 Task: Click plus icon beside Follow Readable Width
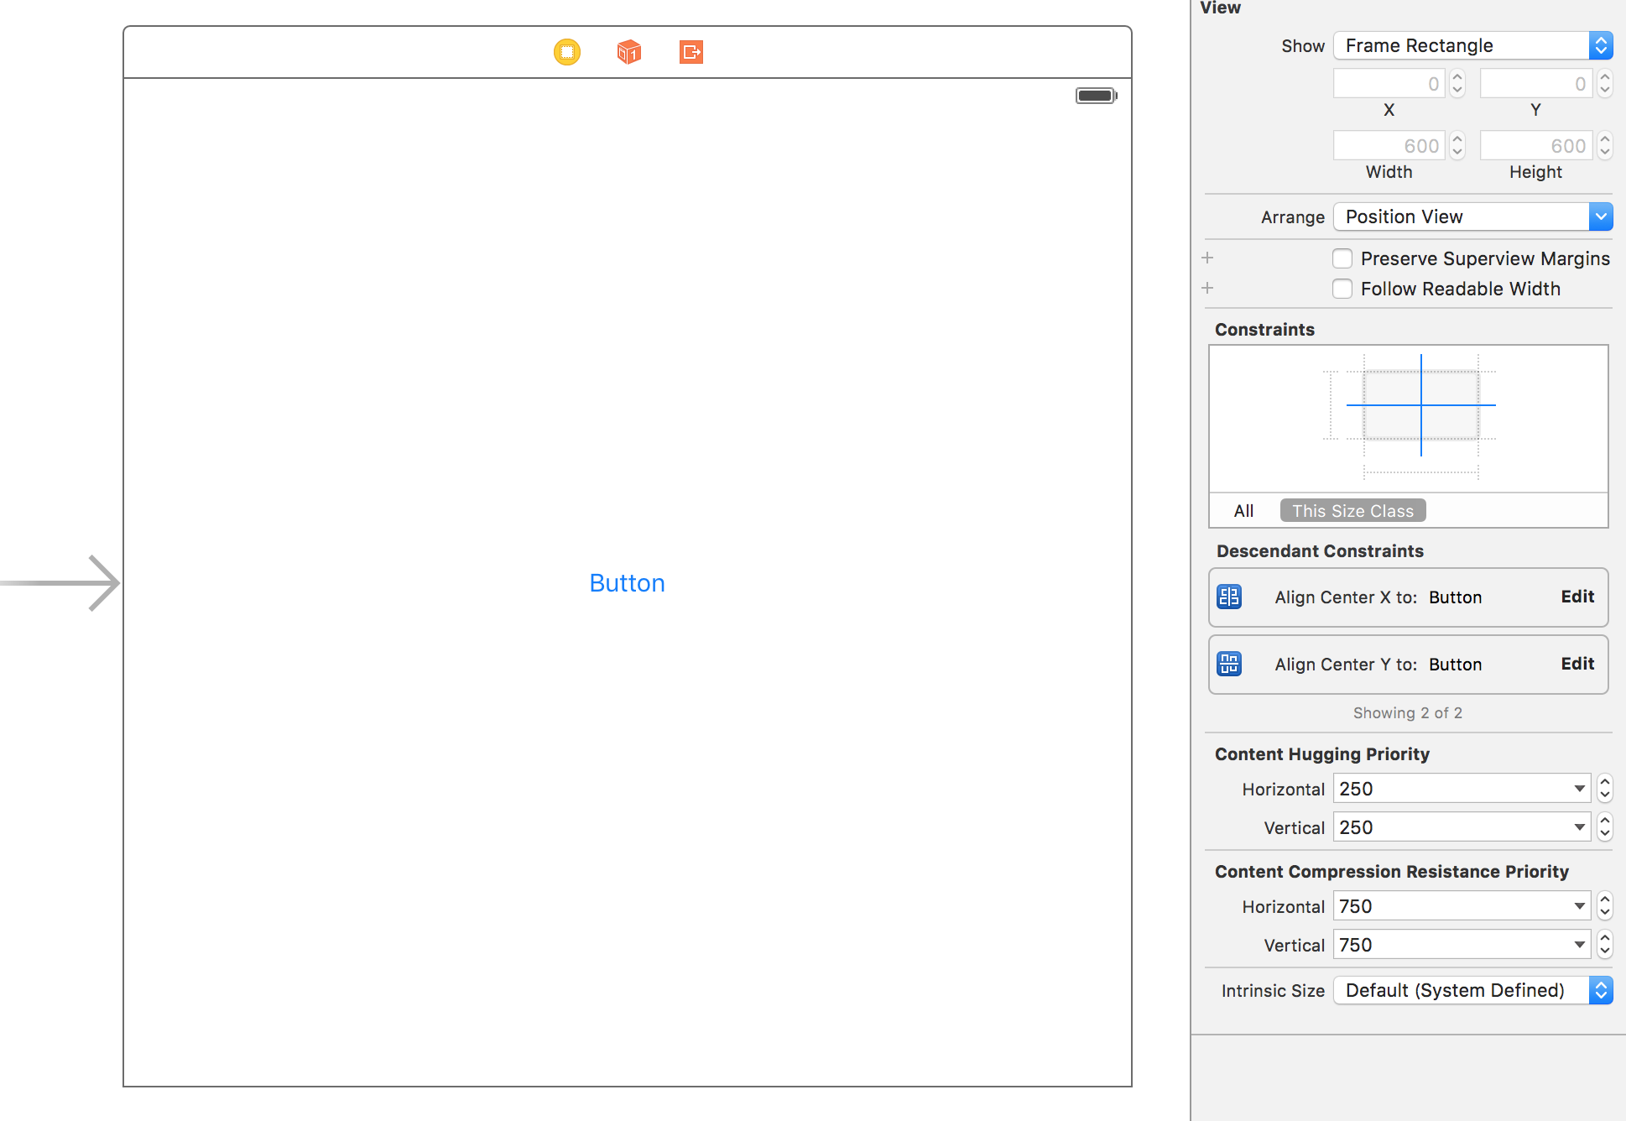pos(1207,288)
